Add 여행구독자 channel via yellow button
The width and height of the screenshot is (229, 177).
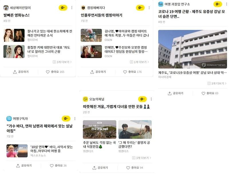click(x=66, y=119)
